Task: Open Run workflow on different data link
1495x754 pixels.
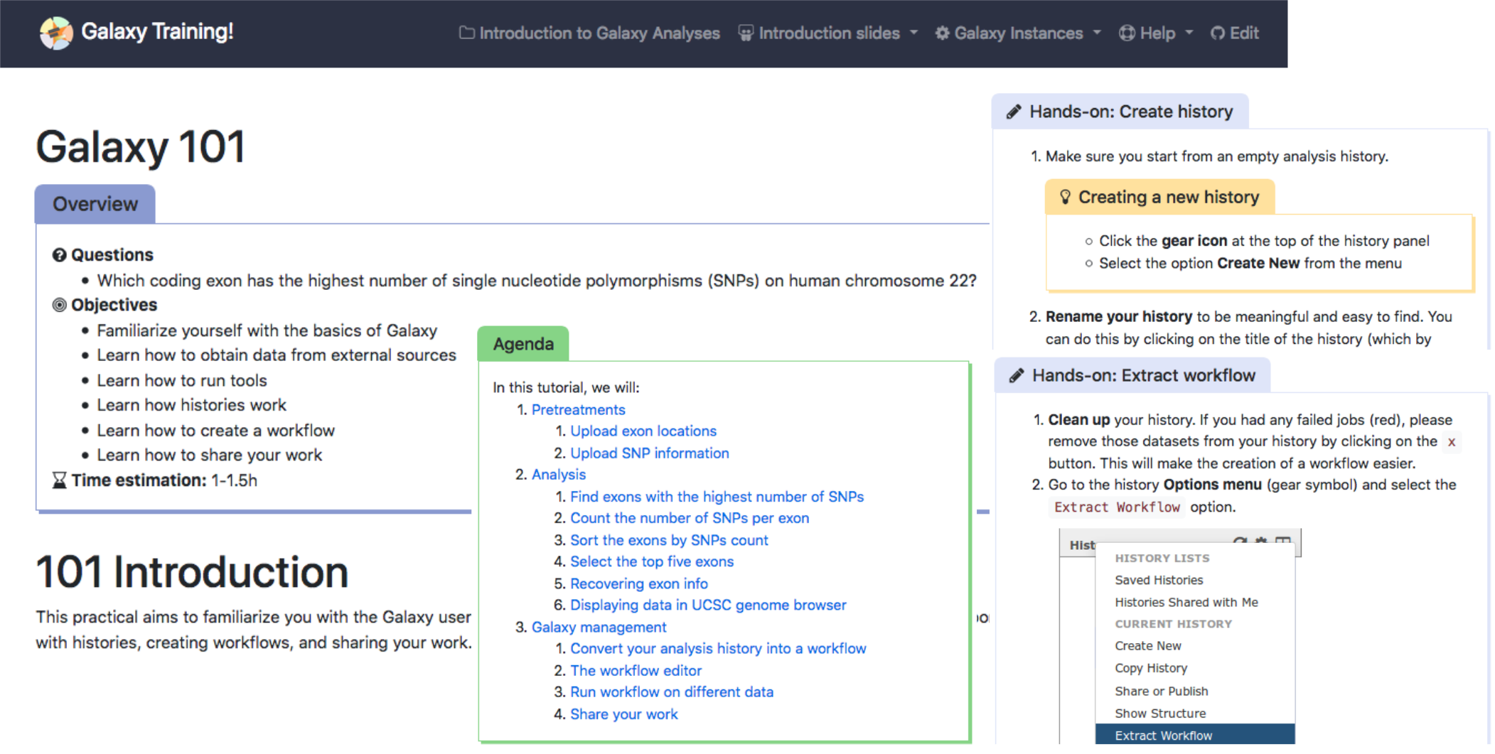Action: point(672,692)
